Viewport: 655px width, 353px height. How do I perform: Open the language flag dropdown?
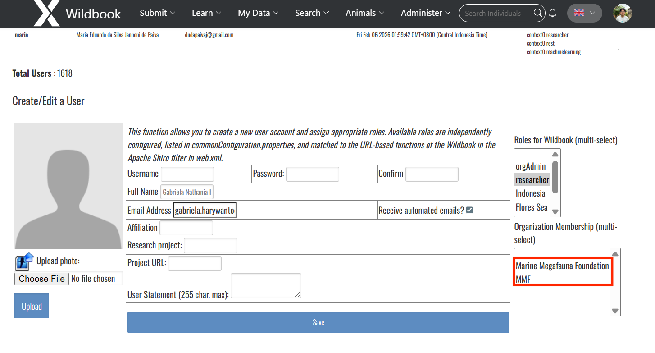tap(584, 13)
